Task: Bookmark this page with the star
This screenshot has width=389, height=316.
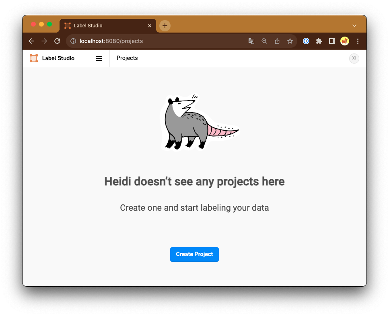Action: (x=290, y=41)
